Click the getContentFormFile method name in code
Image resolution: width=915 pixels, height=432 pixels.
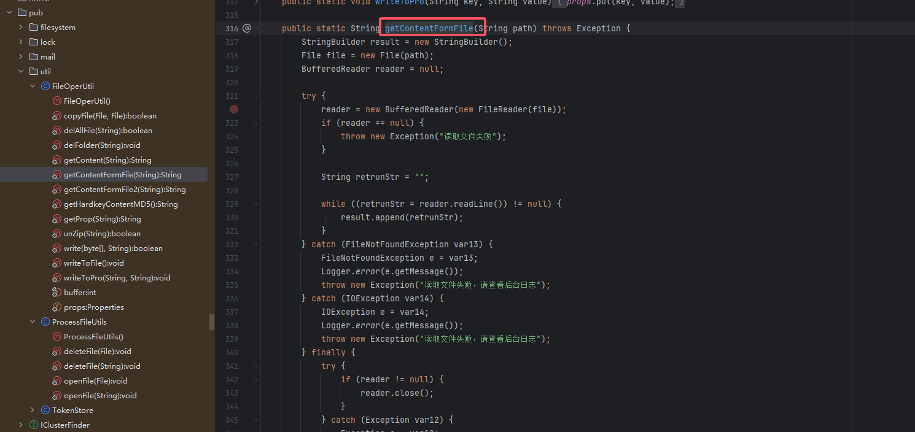(429, 28)
